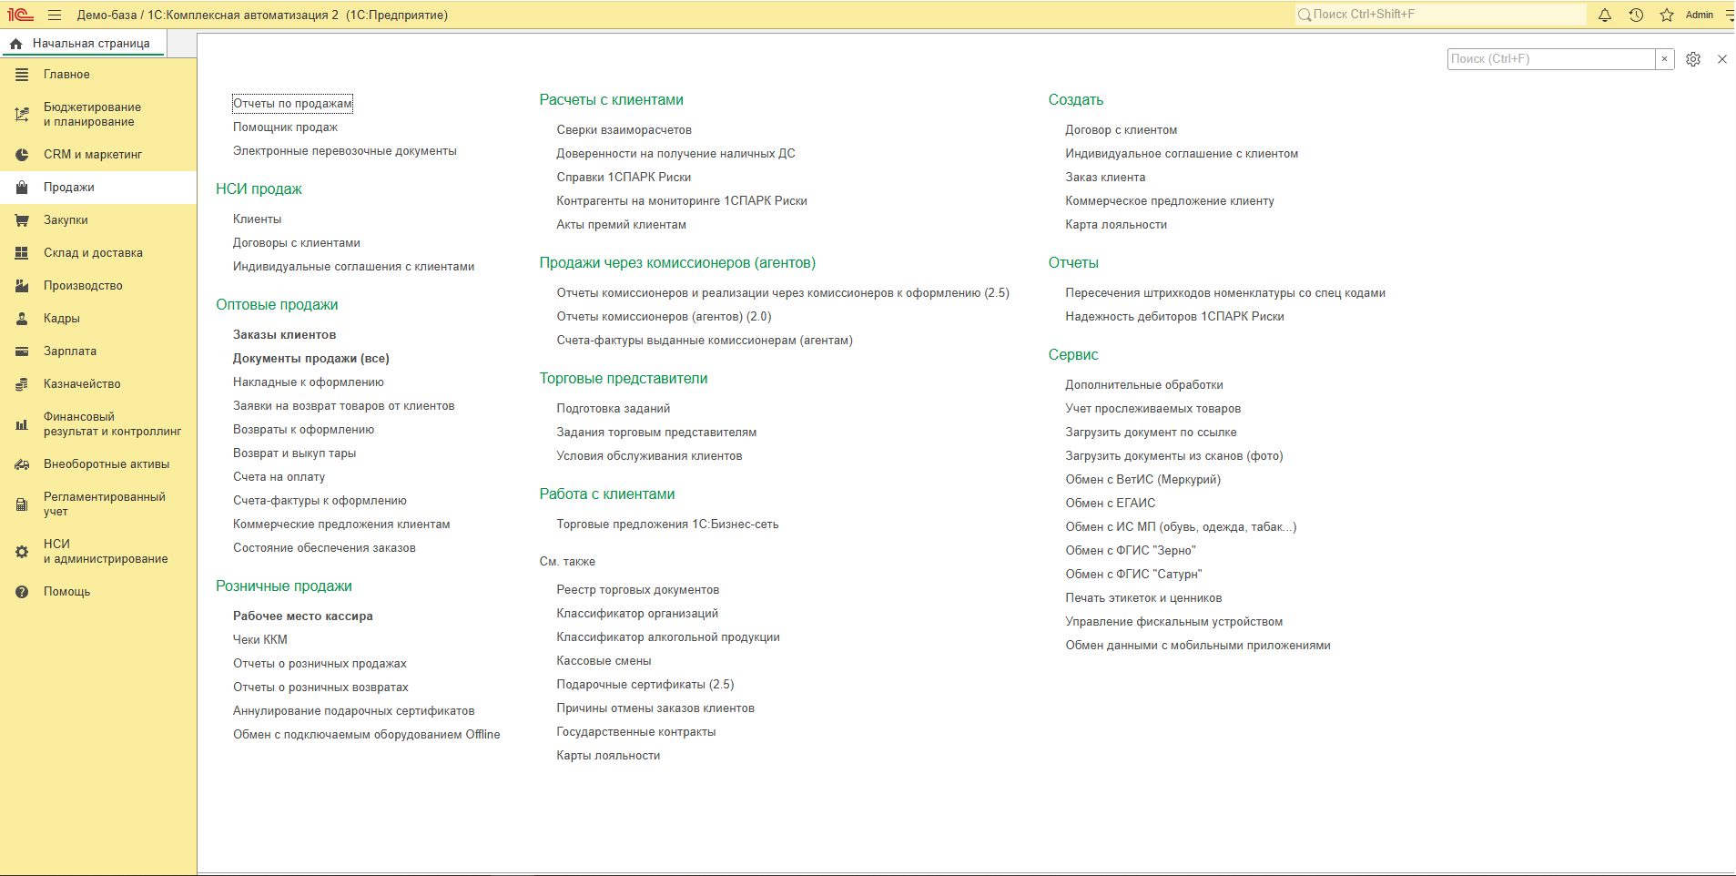Open the Казначейство section in sidebar
The width and height of the screenshot is (1736, 876).
98,384
